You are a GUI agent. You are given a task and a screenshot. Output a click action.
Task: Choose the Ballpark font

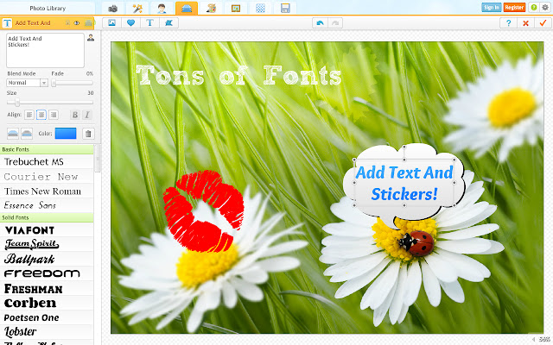[x=47, y=259]
